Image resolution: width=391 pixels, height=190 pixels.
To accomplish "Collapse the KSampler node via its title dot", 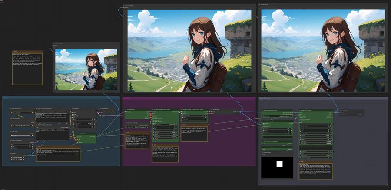I will (x=73, y=109).
